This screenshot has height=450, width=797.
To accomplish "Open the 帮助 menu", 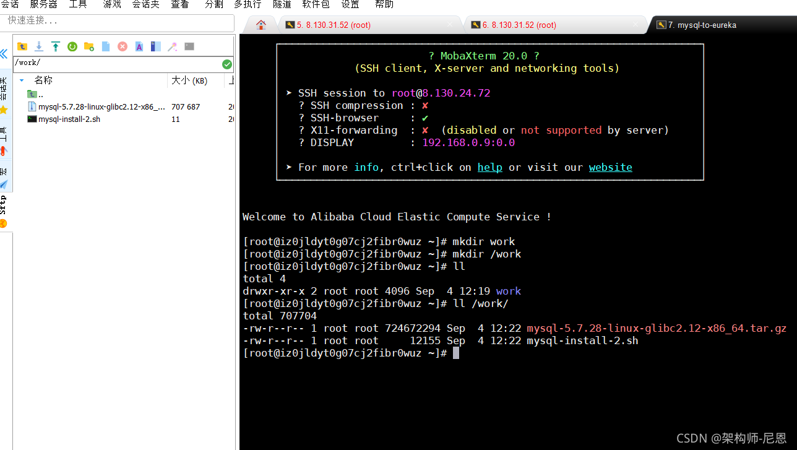I will [x=384, y=4].
